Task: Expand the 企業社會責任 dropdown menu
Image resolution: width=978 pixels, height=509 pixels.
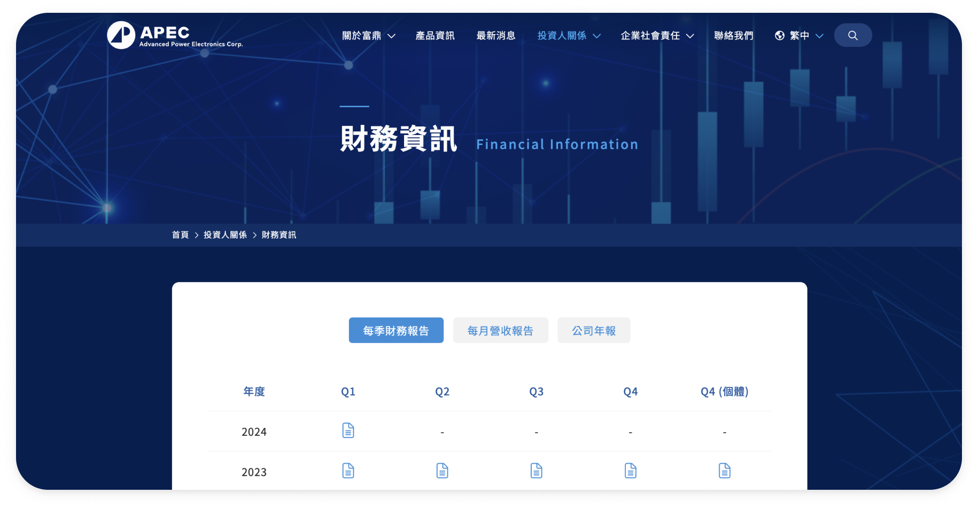Action: (657, 36)
